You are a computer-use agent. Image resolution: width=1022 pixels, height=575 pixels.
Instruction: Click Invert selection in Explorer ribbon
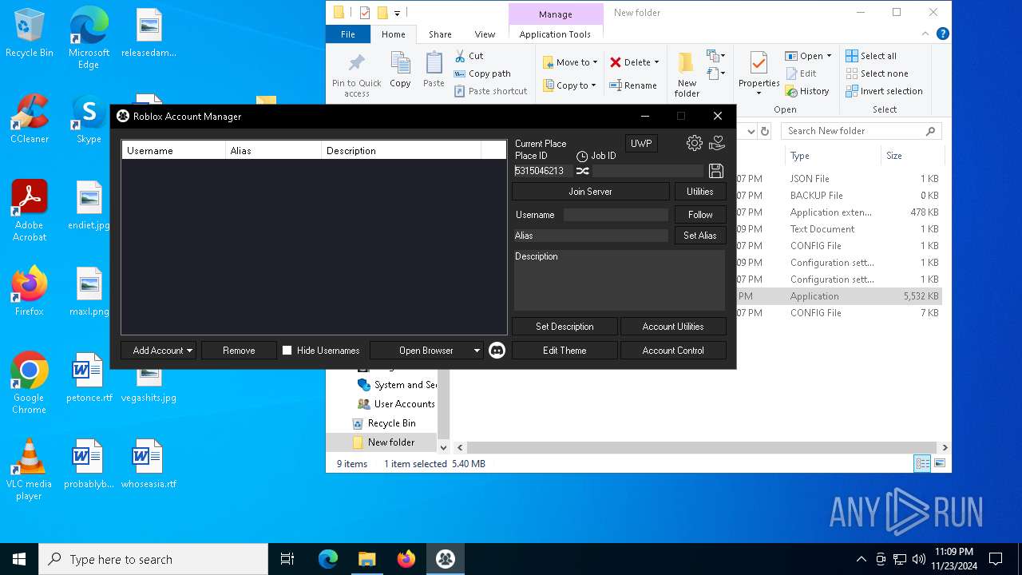[884, 91]
